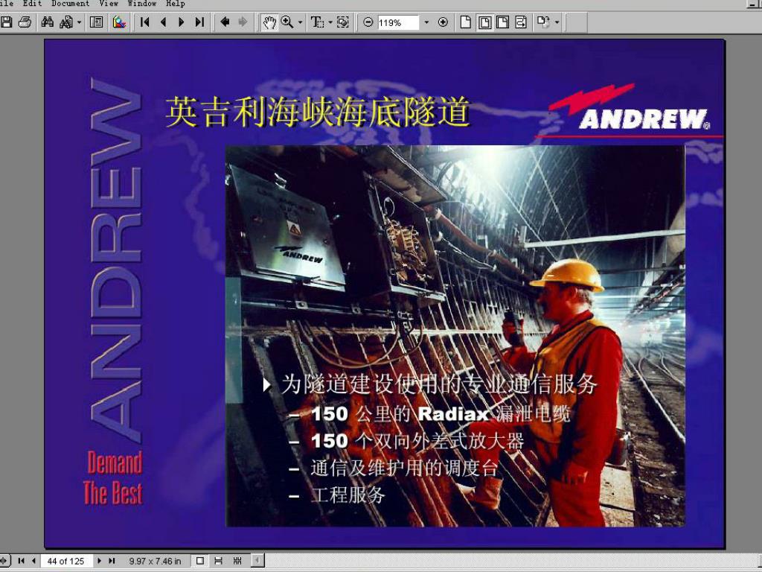Go to previous view with black left arrow
The height and width of the screenshot is (572, 762).
click(x=225, y=22)
